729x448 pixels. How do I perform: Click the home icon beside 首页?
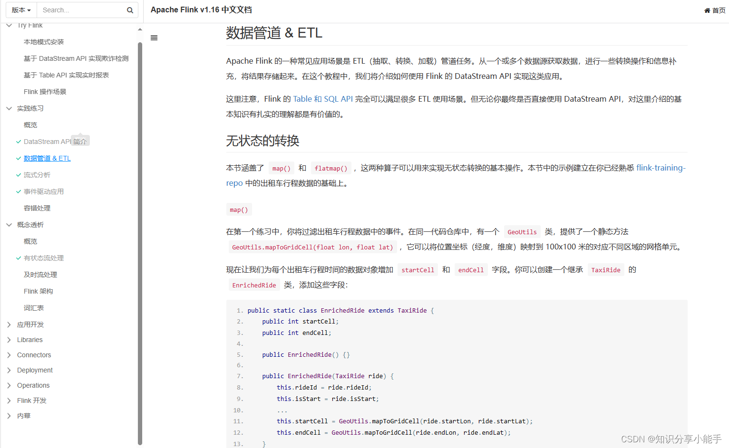click(x=707, y=10)
